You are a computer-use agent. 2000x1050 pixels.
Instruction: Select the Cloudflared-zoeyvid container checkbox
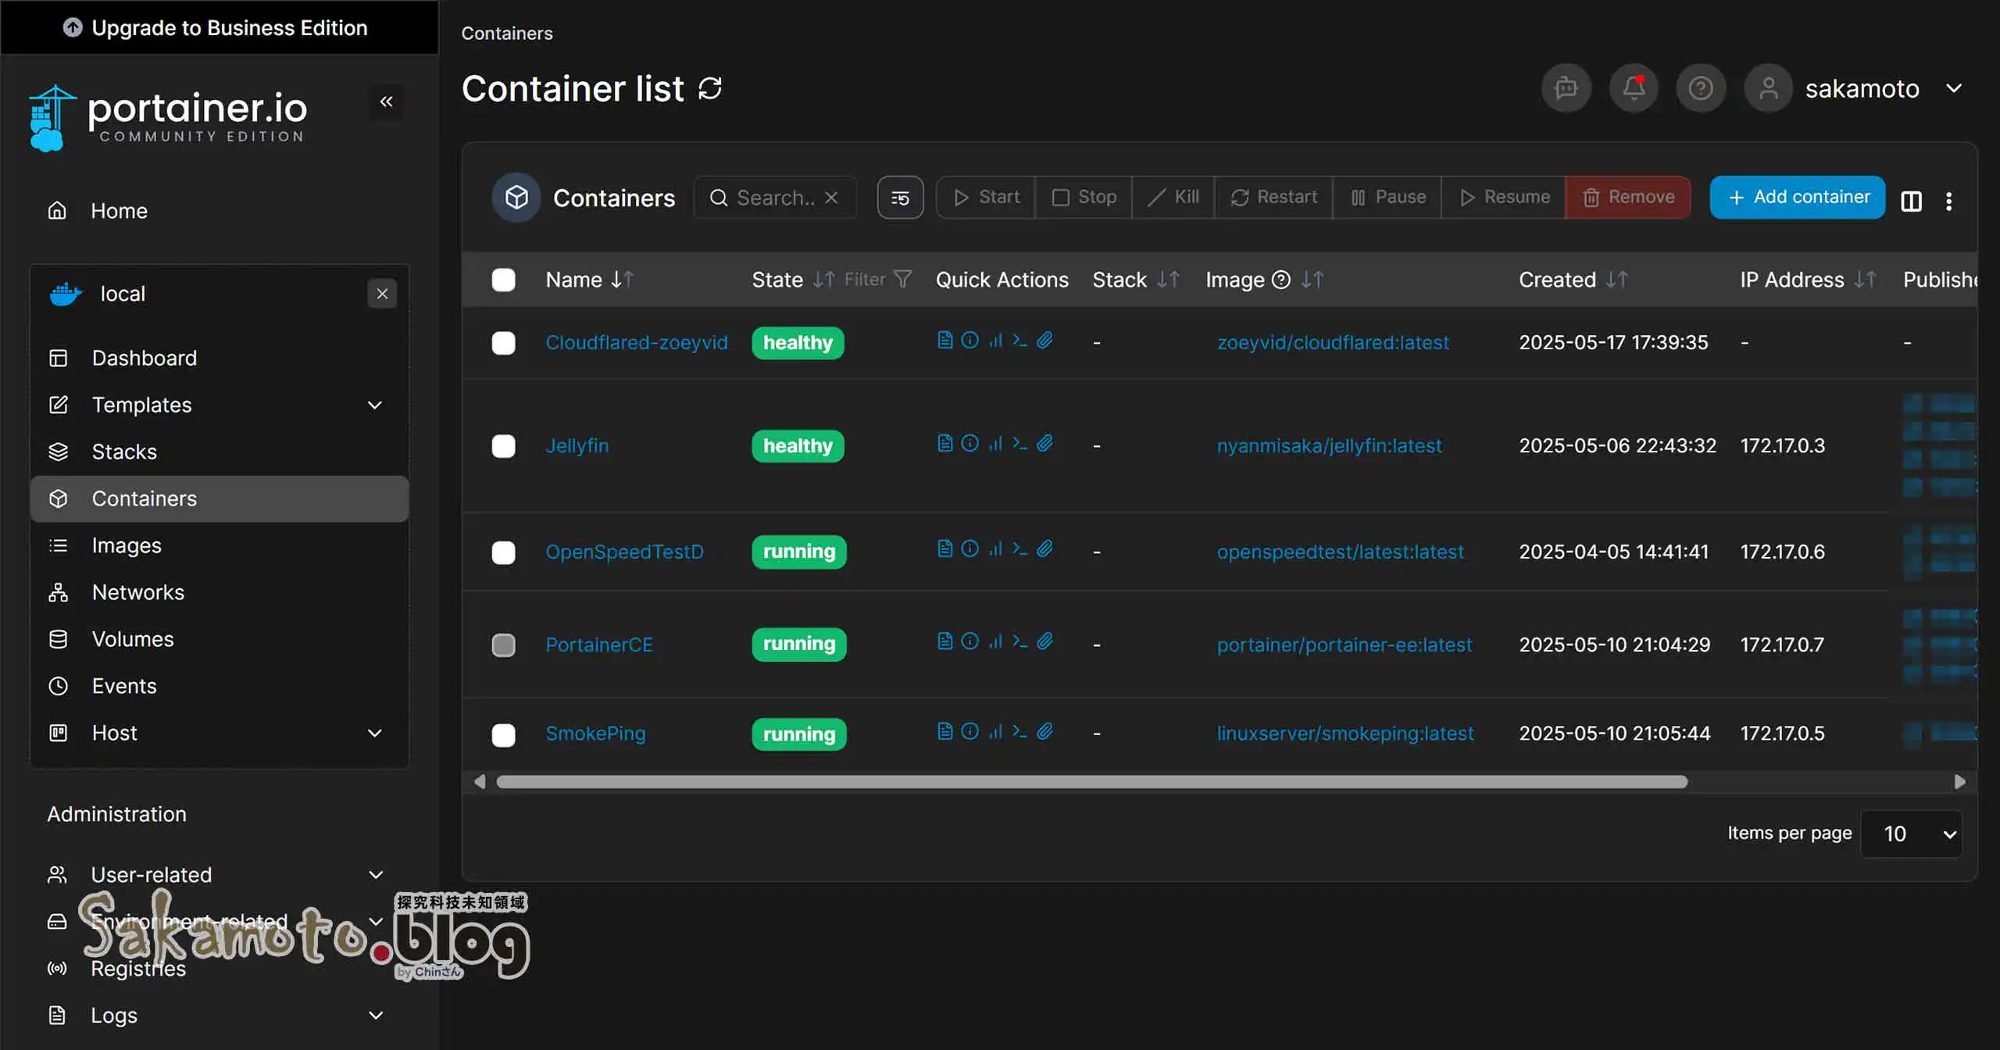pos(504,343)
